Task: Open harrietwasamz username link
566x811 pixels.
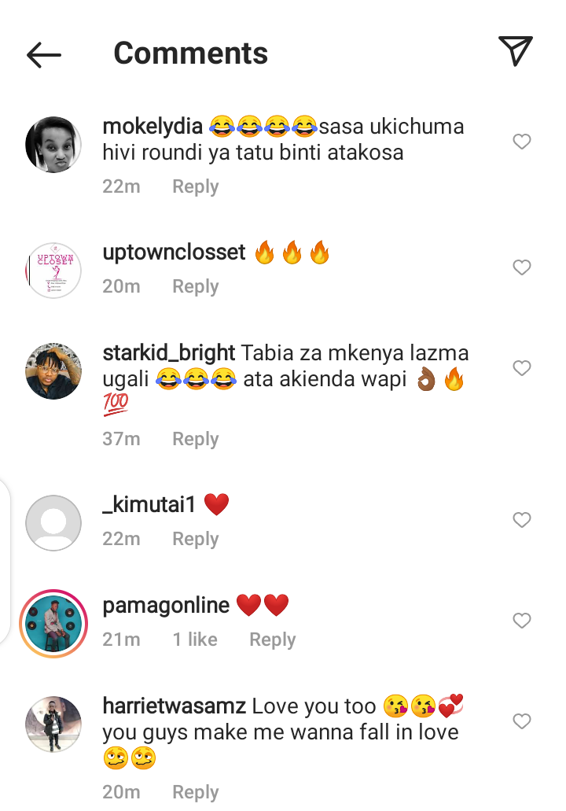Action: pos(175,706)
